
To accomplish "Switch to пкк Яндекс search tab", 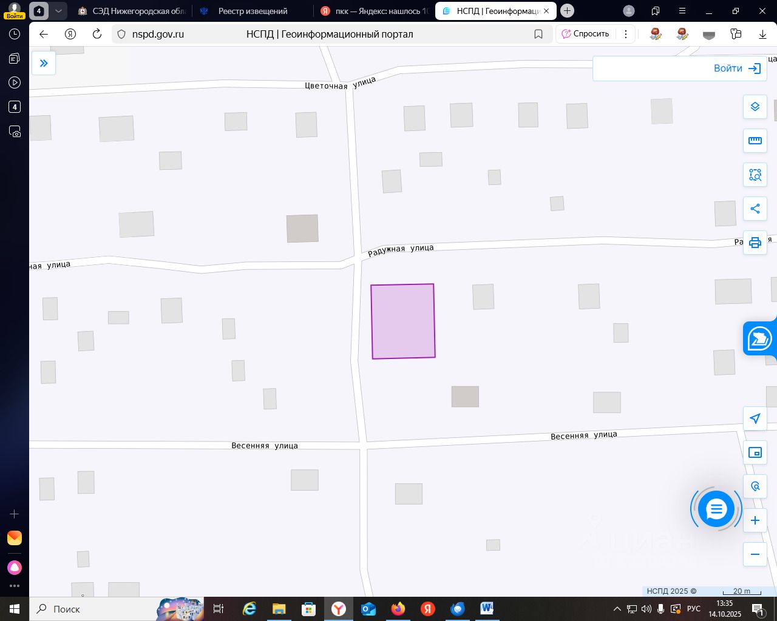I will 374,11.
